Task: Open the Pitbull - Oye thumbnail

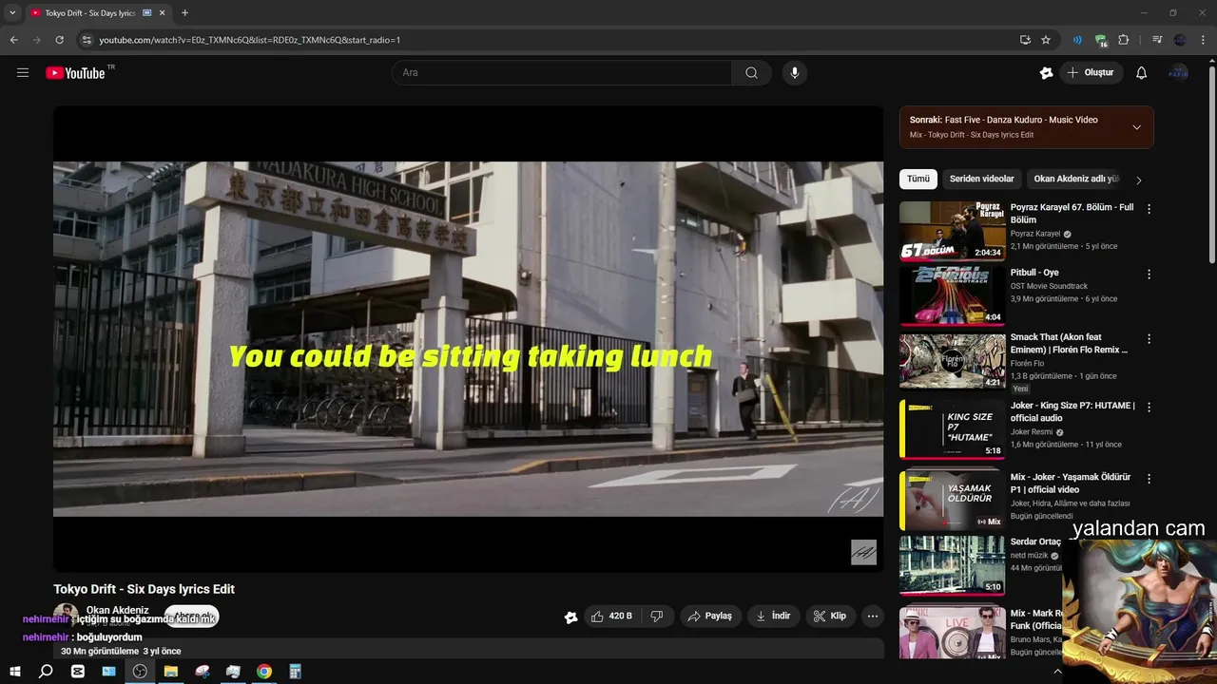Action: coord(952,295)
